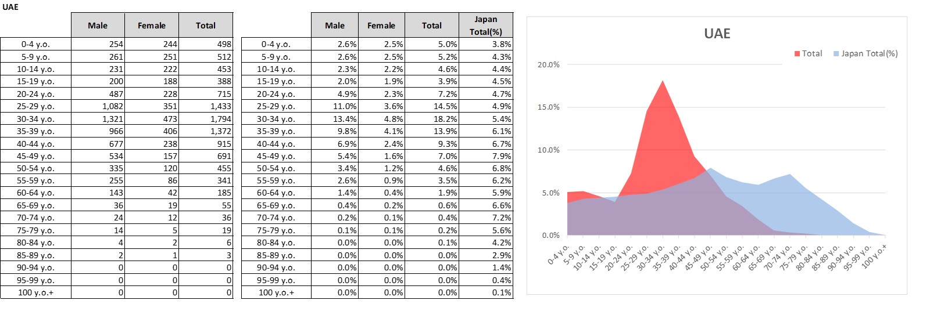Click the Japan Total(%) column header
Screen dimensions: 930x311
point(485,26)
